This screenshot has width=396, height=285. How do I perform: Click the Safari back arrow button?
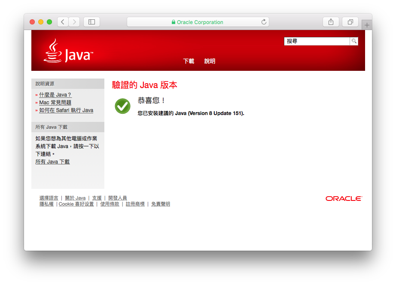coord(63,22)
